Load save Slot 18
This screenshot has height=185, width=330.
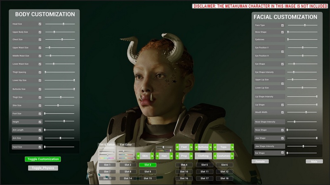[224, 178]
